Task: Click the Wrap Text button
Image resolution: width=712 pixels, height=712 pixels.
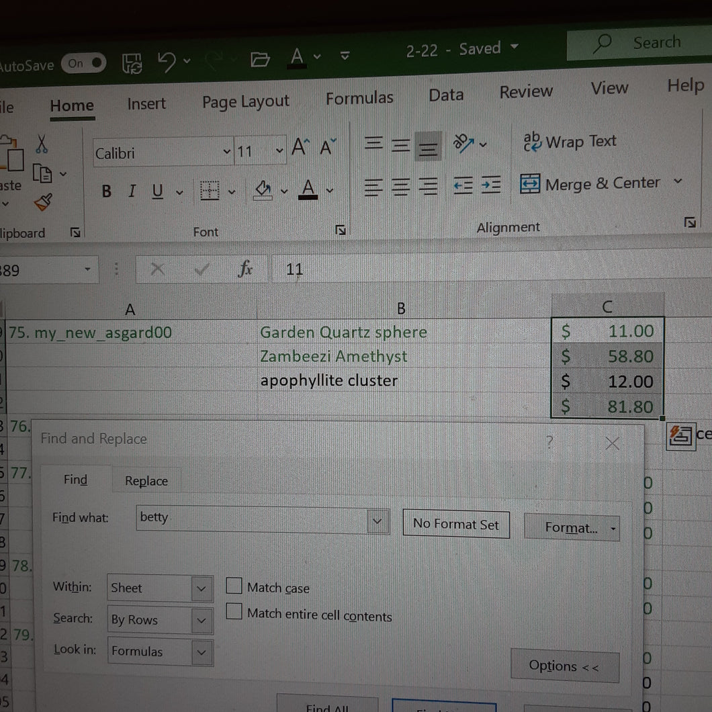Action: [570, 142]
